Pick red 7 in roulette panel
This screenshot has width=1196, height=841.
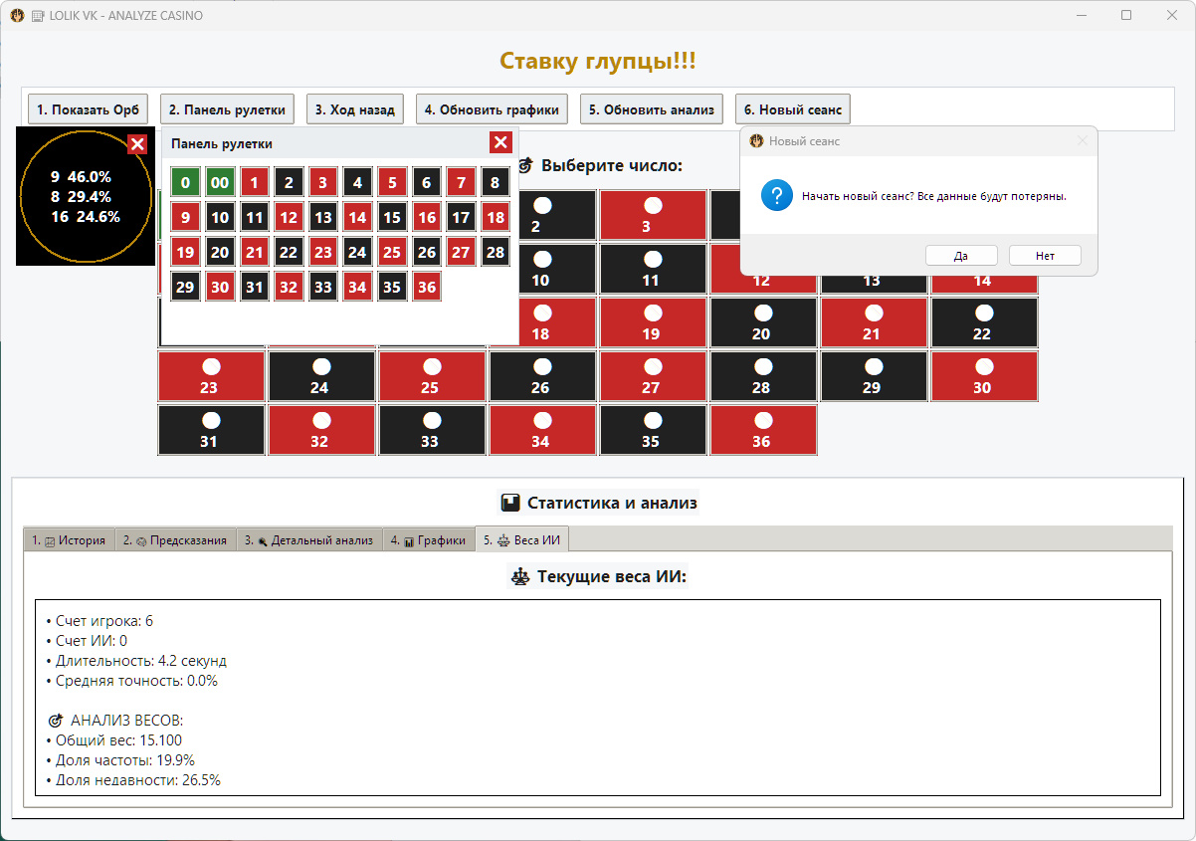pos(461,183)
